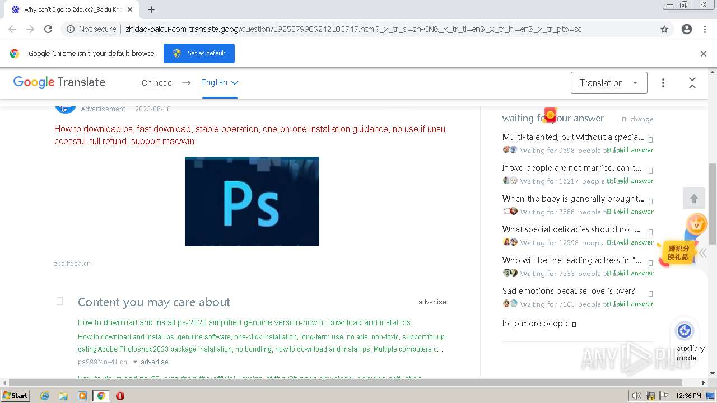Click 'help more people' link
Image resolution: width=717 pixels, height=403 pixels.
tap(539, 324)
